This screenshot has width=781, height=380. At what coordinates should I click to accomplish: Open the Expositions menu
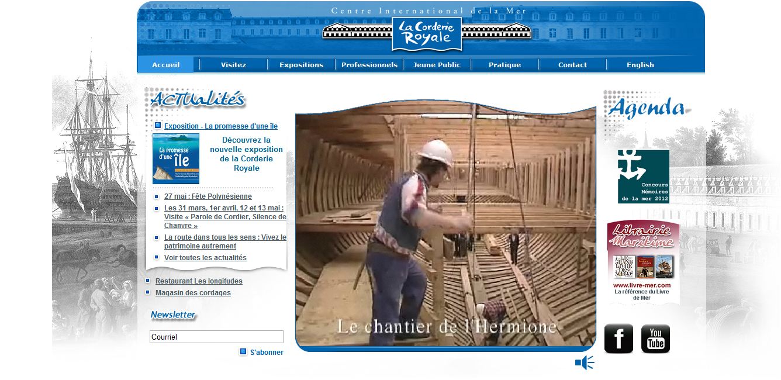click(301, 65)
